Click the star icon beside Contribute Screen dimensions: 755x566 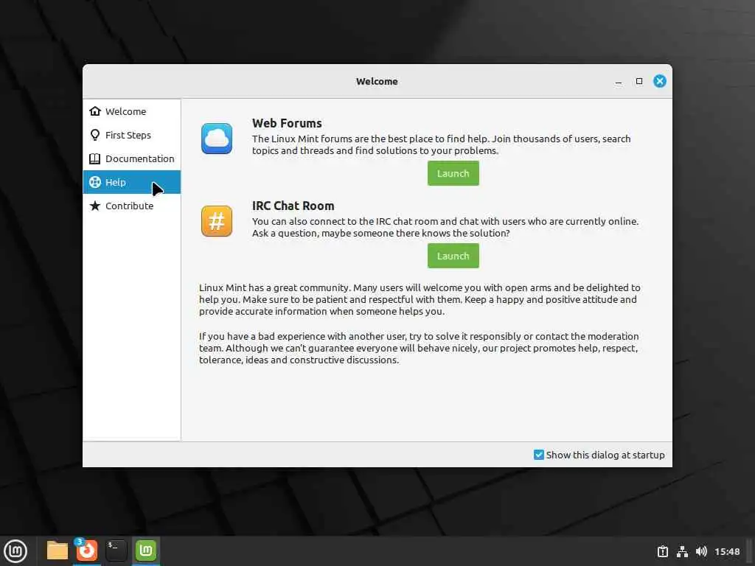tap(95, 206)
